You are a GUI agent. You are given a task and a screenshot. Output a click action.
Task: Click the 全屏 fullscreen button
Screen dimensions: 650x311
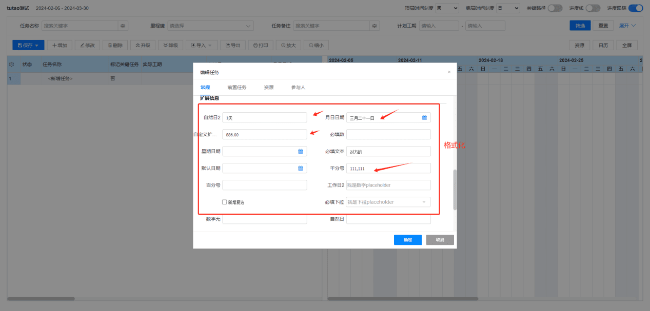627,45
